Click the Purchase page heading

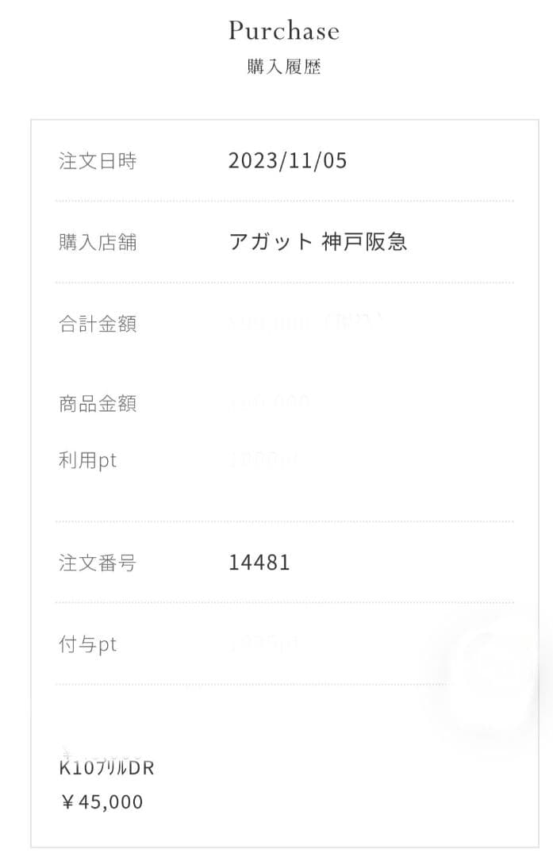[284, 31]
